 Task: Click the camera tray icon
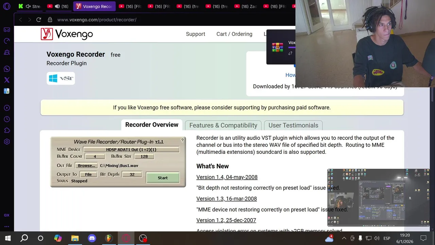point(352,238)
